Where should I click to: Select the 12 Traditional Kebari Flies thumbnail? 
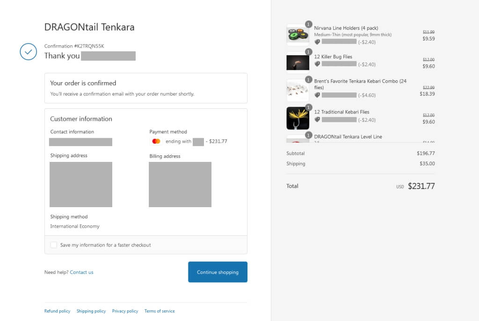pyautogui.click(x=298, y=118)
